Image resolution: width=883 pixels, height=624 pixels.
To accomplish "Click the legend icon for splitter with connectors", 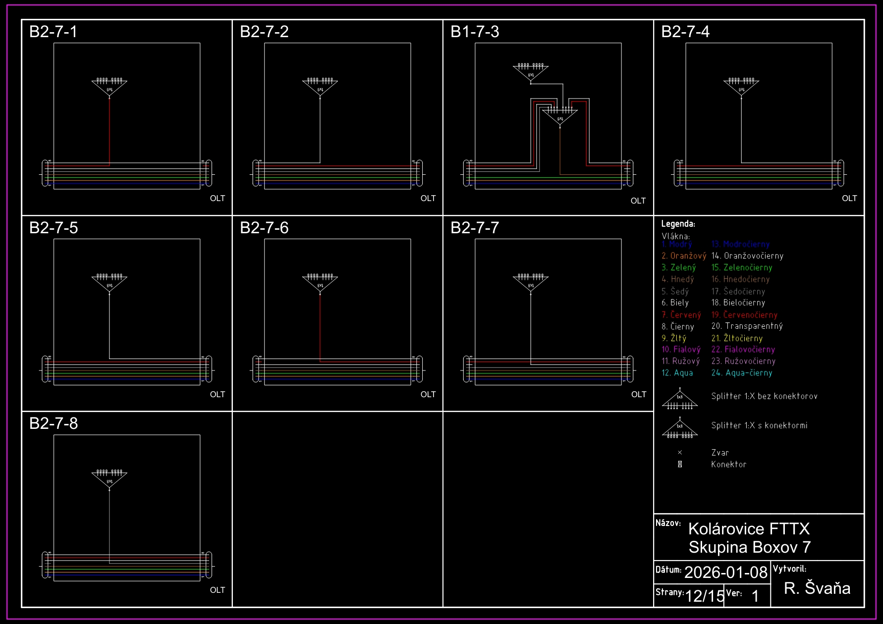I will [x=680, y=428].
